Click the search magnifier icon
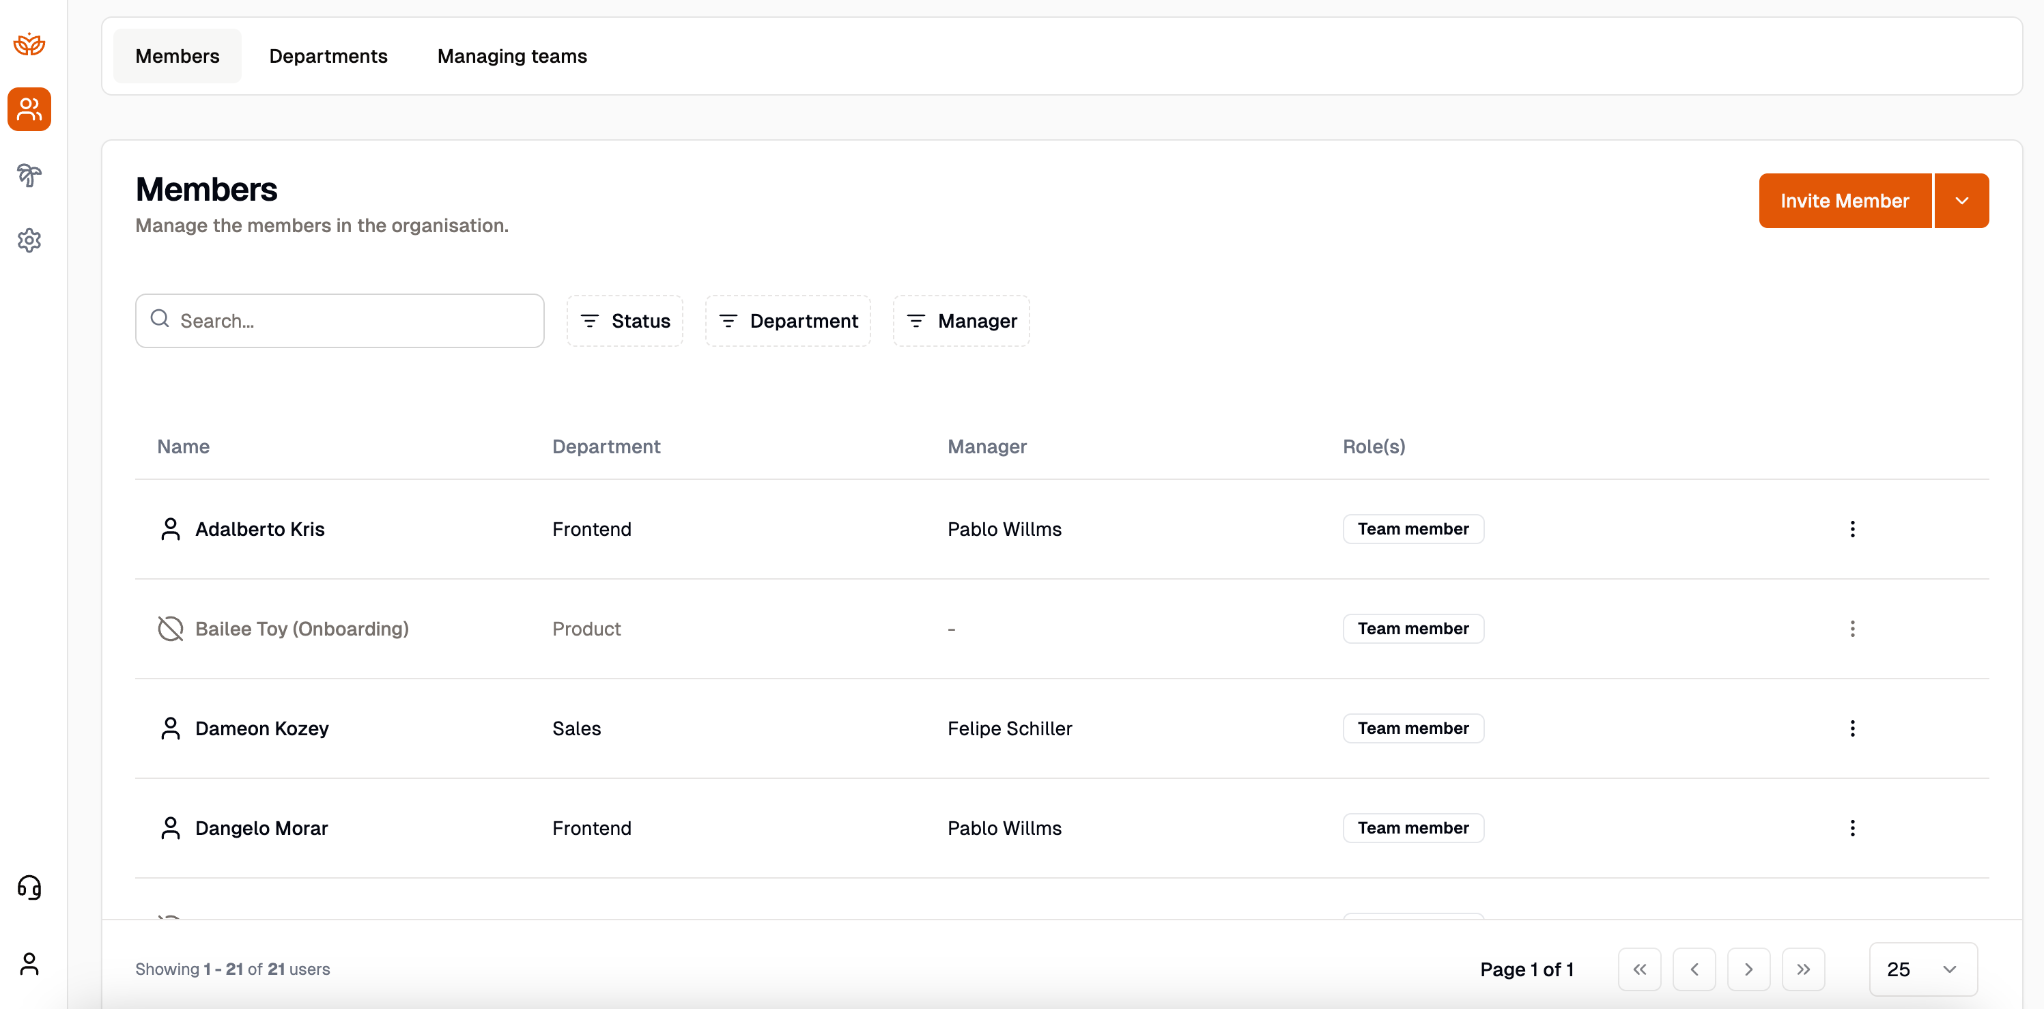Image resolution: width=2044 pixels, height=1009 pixels. pos(160,319)
